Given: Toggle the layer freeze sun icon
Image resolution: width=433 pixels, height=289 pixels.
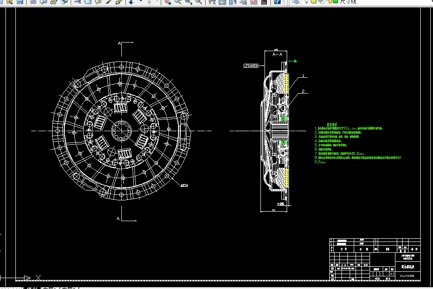Looking at the screenshot, I should click(x=314, y=1).
